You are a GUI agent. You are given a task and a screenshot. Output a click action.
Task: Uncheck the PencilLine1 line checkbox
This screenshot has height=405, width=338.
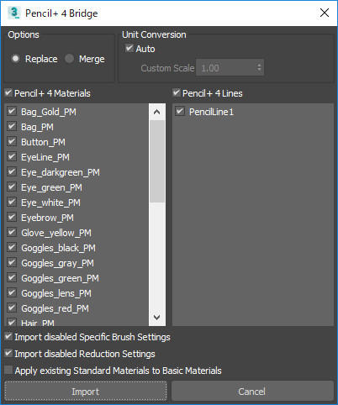(x=180, y=112)
